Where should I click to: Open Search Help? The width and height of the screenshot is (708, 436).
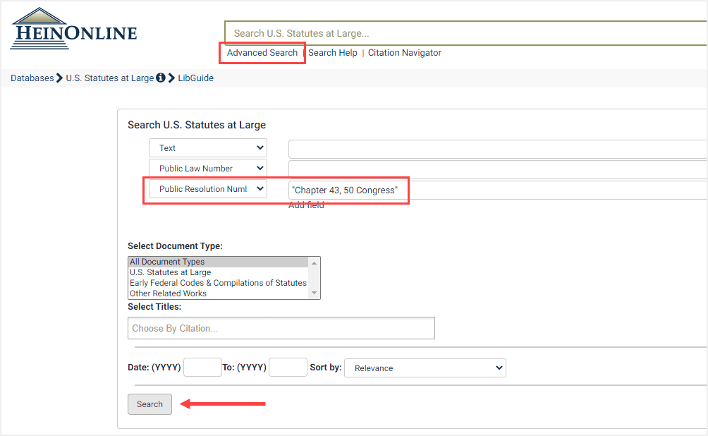pos(333,52)
